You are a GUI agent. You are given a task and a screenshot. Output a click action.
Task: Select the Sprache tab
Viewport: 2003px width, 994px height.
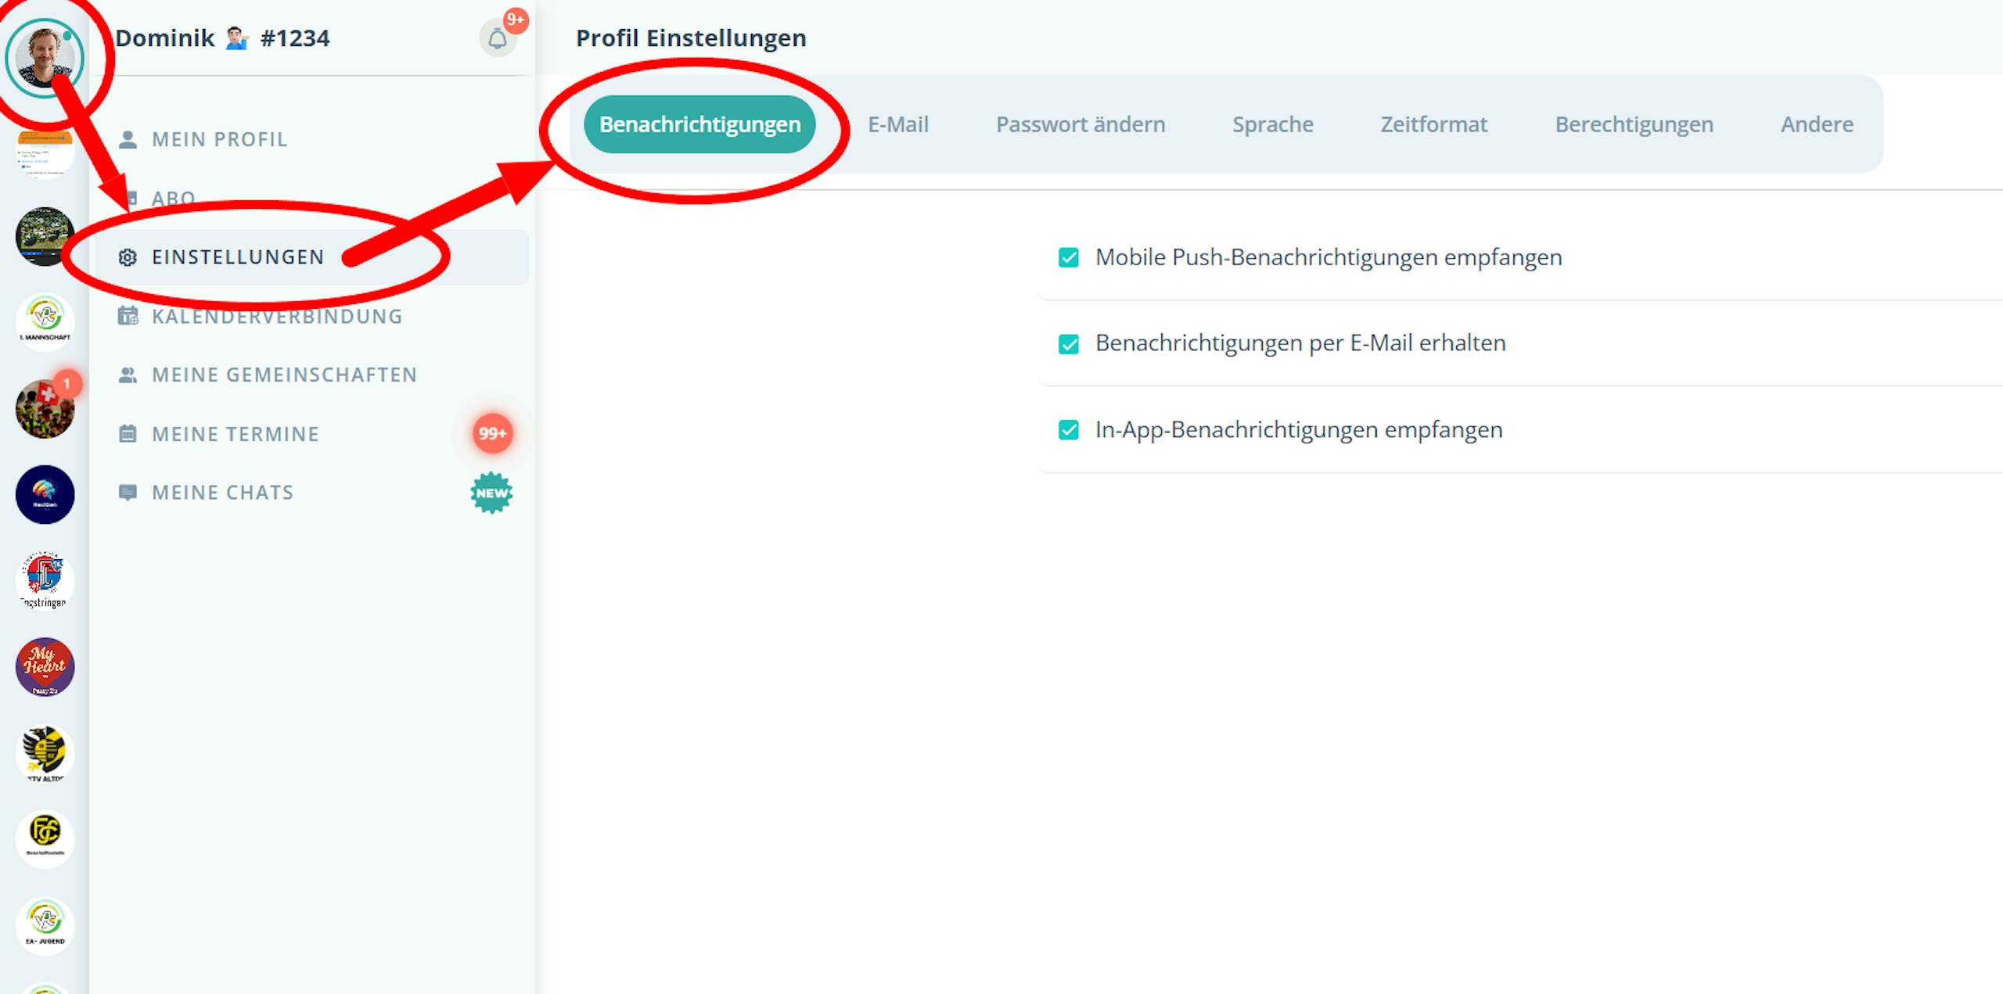(1272, 124)
